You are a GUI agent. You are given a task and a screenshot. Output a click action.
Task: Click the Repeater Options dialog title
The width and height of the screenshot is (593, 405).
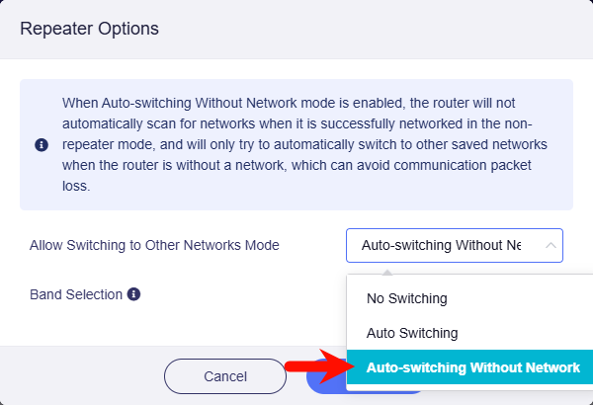89,29
